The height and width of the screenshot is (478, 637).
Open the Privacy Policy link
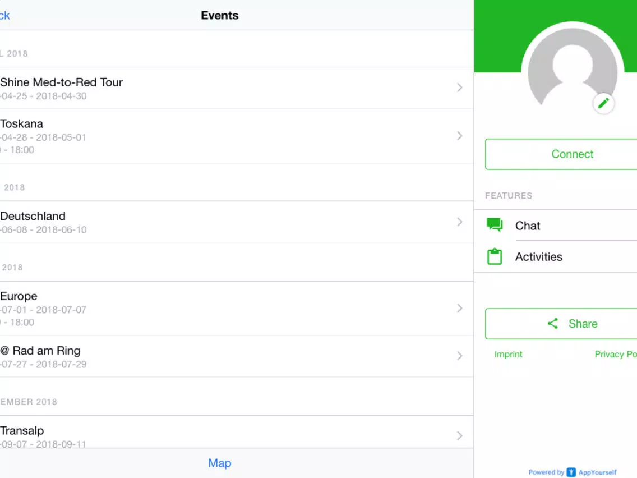click(616, 355)
